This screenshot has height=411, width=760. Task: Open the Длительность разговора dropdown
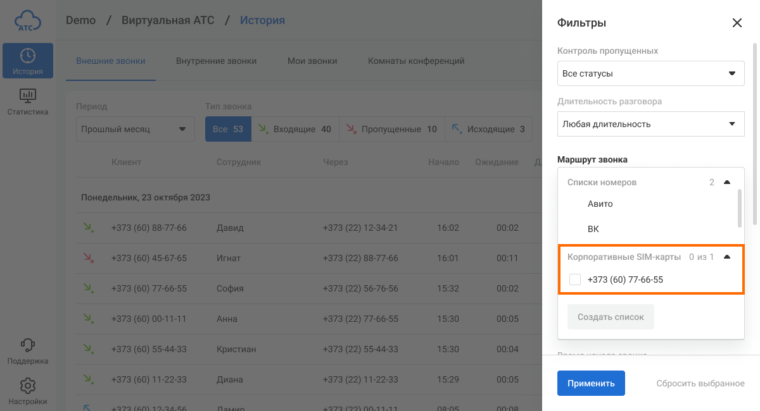click(650, 124)
